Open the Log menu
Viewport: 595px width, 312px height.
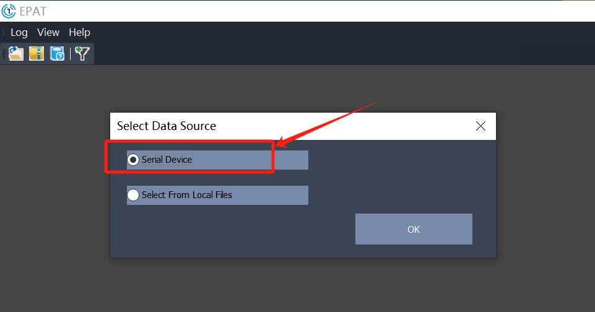tap(19, 32)
